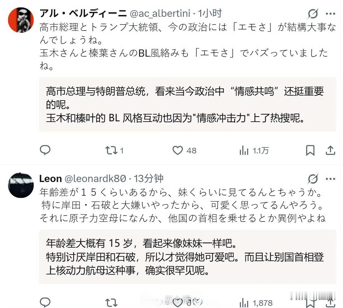Viewport: 343px width, 308px height.
Task: Open more options on Leon's tweet
Action: click(330, 179)
